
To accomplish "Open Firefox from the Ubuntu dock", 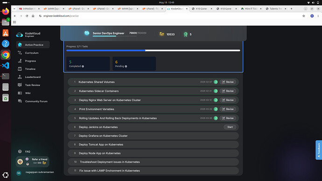I will click(x=6, y=11).
